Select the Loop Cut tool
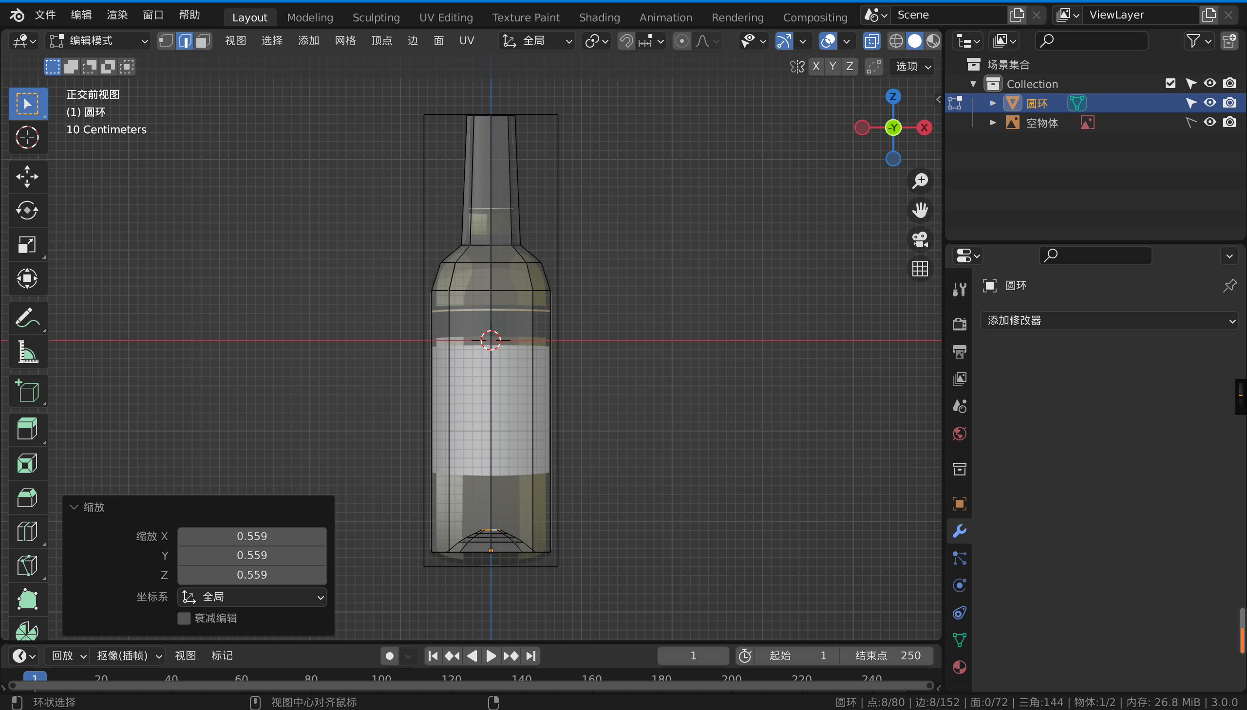The width and height of the screenshot is (1247, 710). 28,531
